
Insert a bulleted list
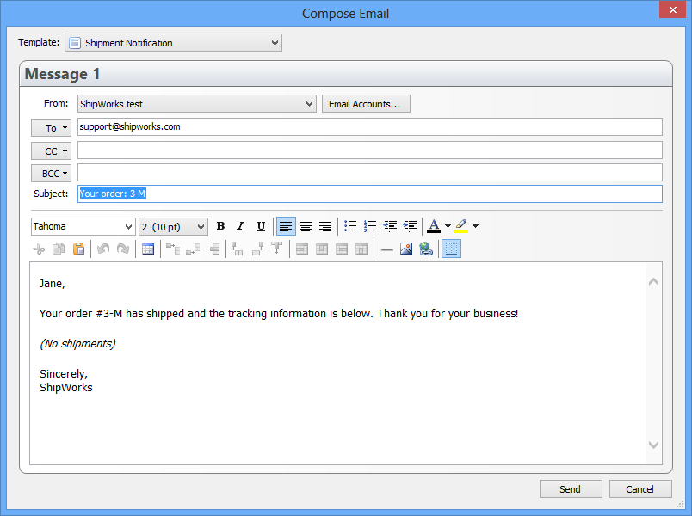point(350,226)
